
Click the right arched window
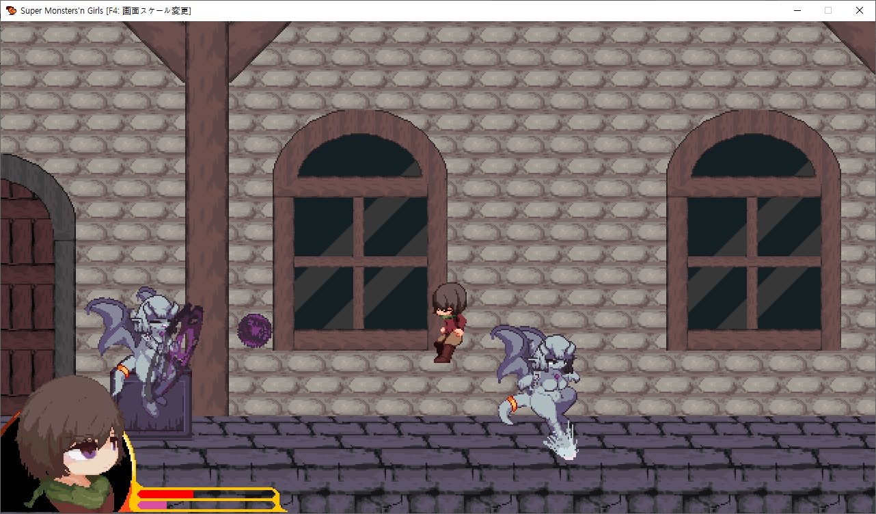pos(754,231)
